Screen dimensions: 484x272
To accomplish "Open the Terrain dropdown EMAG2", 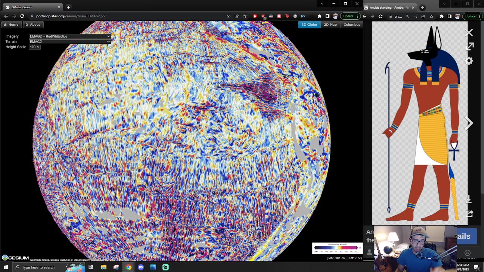I will [70, 42].
